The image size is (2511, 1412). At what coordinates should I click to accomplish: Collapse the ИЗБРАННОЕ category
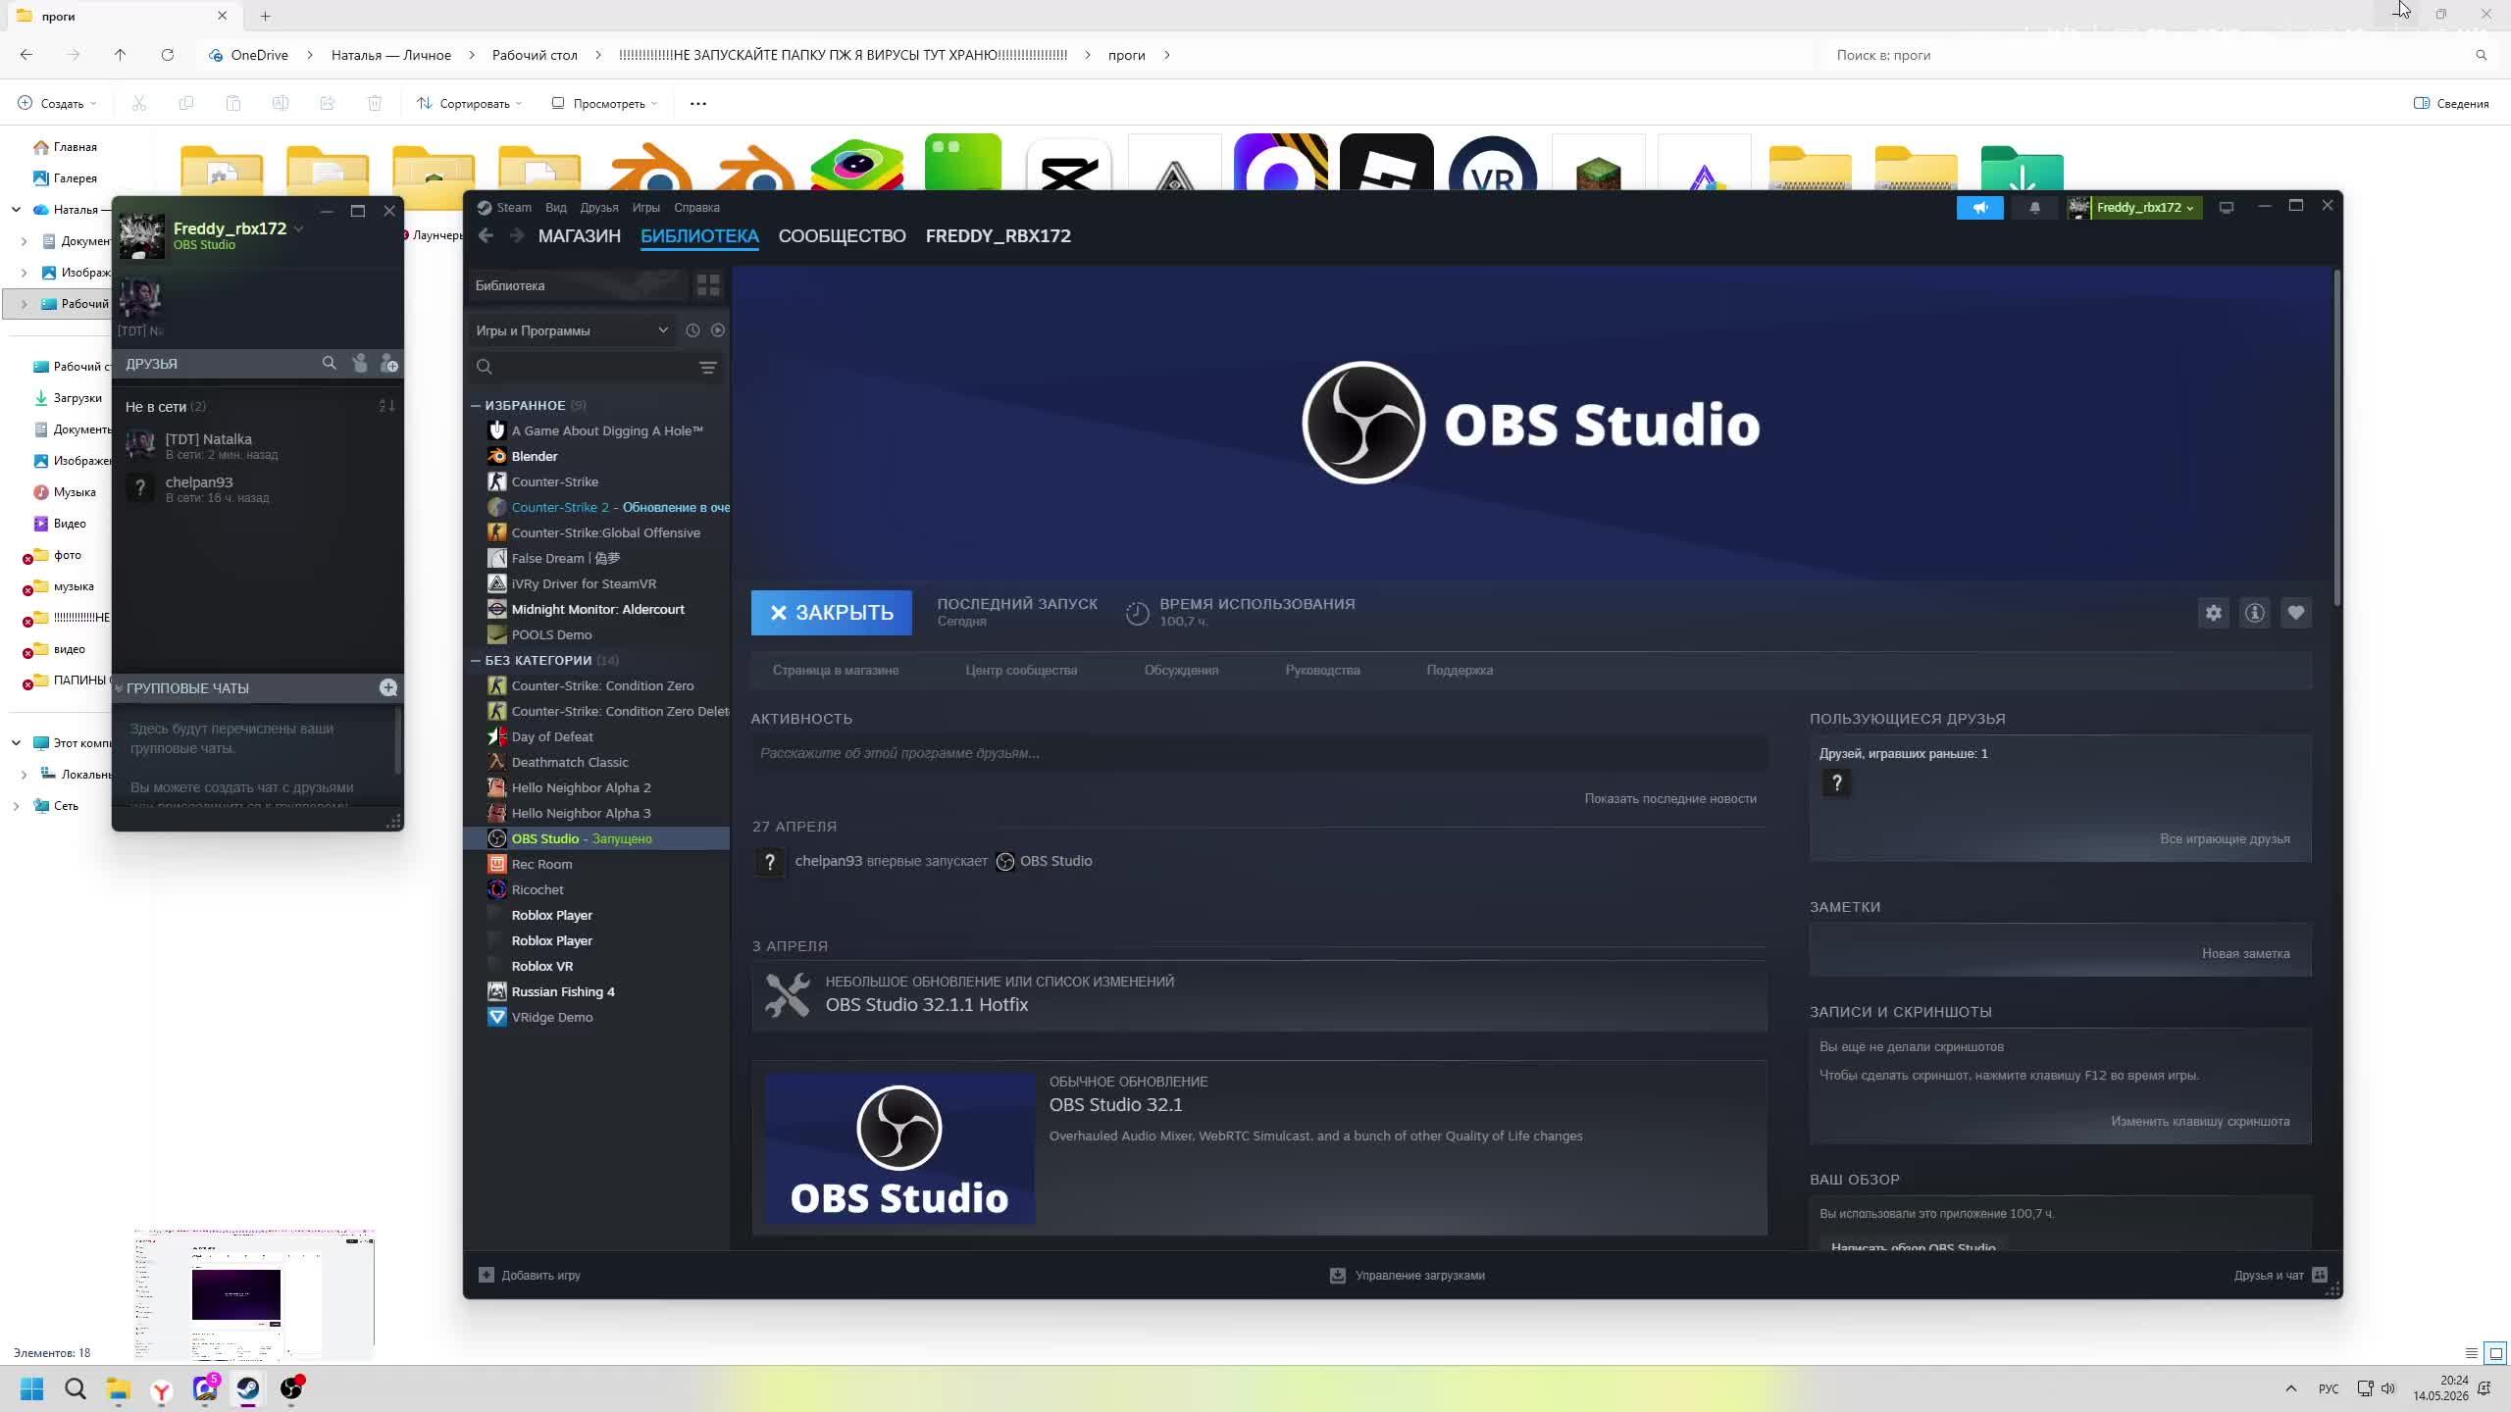click(x=476, y=405)
